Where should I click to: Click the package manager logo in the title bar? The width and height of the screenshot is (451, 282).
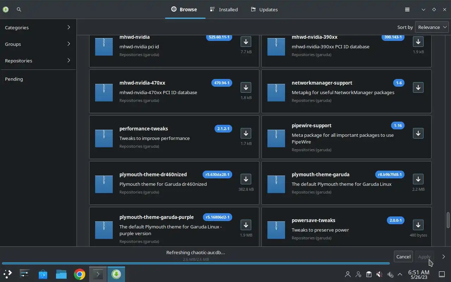pyautogui.click(x=6, y=10)
